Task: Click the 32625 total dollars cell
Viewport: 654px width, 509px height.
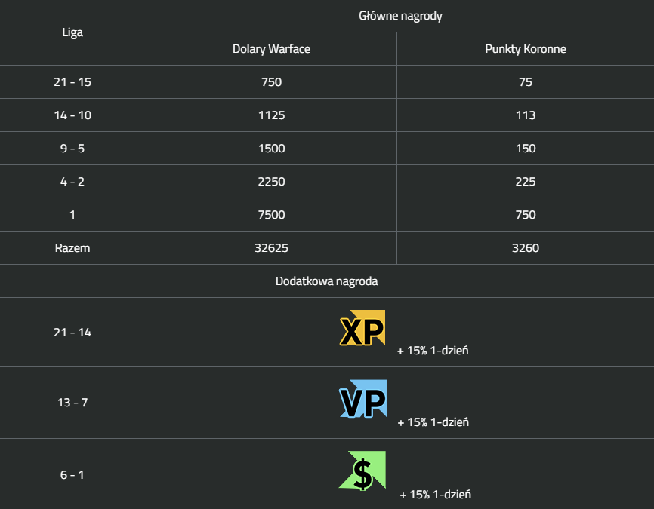Action: [272, 248]
